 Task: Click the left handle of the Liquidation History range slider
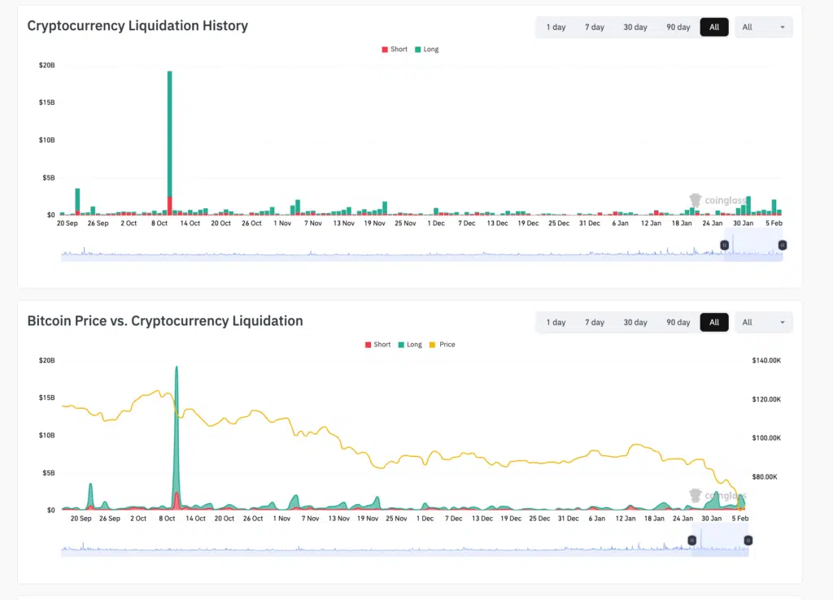(725, 245)
